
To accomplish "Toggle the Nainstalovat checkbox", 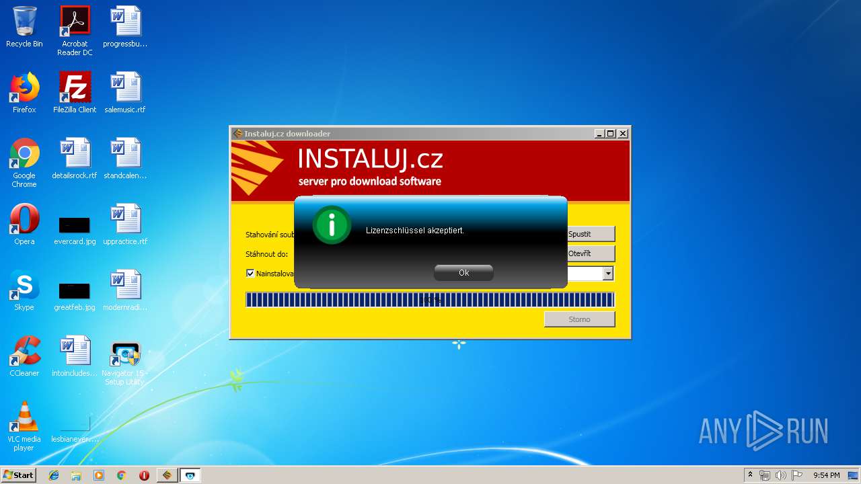I will 250,274.
